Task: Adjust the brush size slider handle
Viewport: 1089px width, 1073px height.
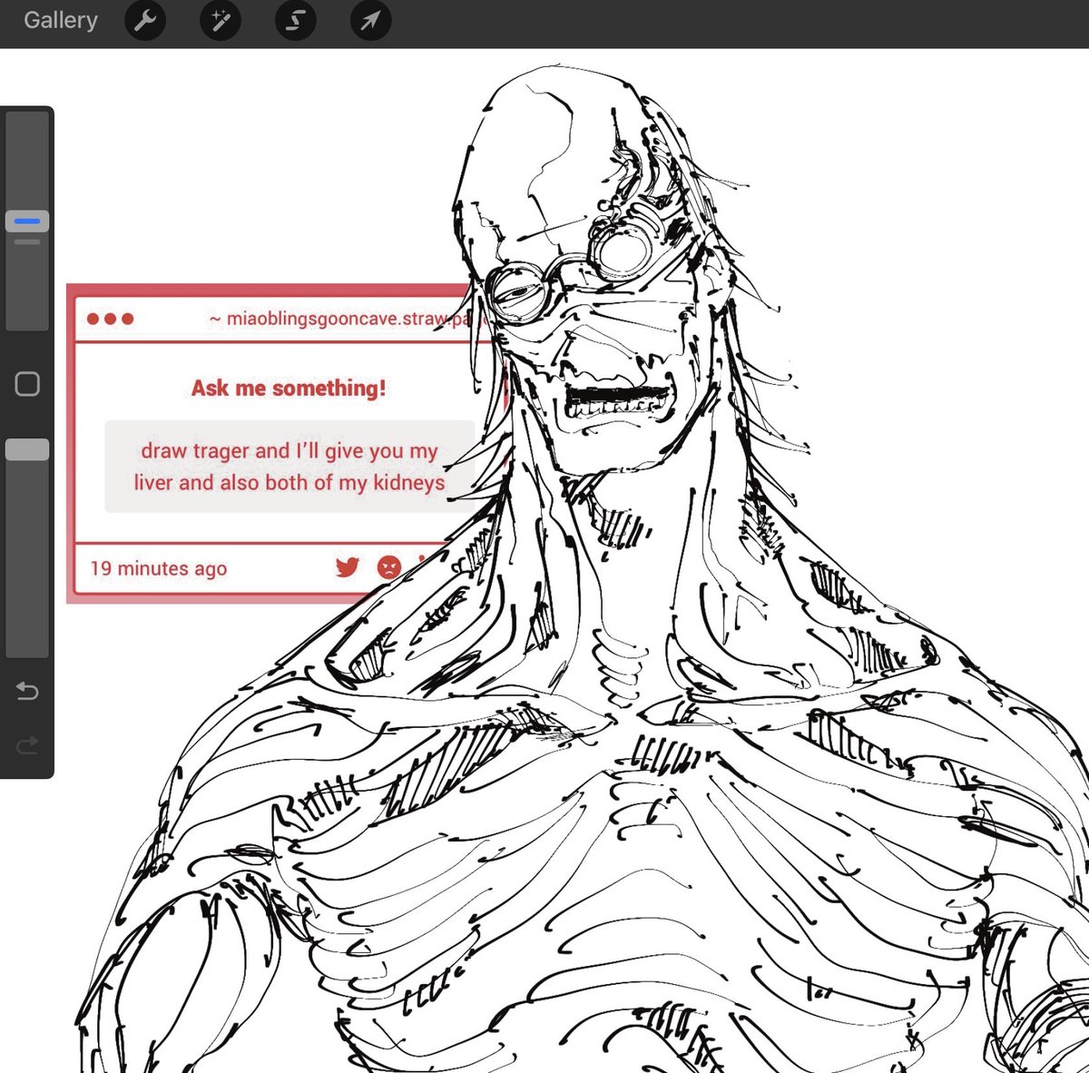Action: pyautogui.click(x=27, y=221)
